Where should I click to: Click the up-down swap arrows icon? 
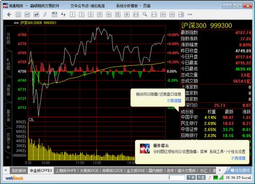coord(63,14)
